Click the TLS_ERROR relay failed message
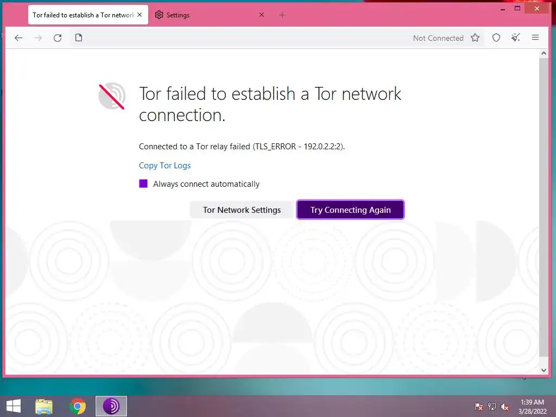 (242, 147)
